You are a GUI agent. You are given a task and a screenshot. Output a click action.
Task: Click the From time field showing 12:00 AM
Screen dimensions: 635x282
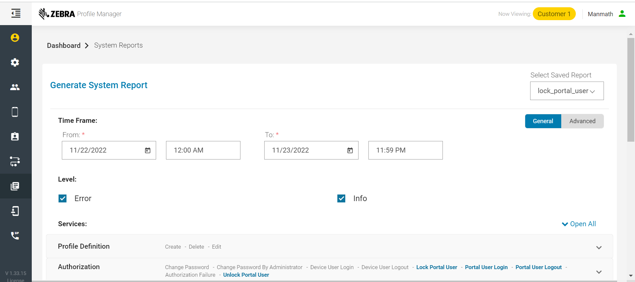203,150
